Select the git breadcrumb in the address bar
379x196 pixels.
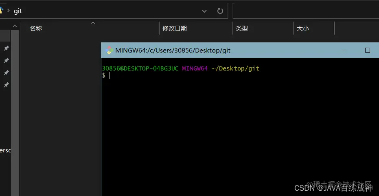pyautogui.click(x=18, y=11)
